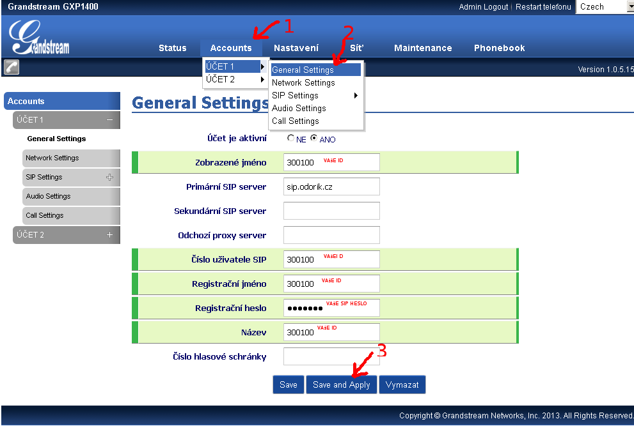The width and height of the screenshot is (634, 426).
Task: Click the Registrační heslo password field
Action: click(331, 308)
